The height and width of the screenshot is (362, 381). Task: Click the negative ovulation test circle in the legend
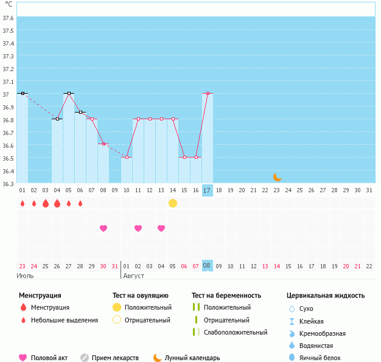117,319
